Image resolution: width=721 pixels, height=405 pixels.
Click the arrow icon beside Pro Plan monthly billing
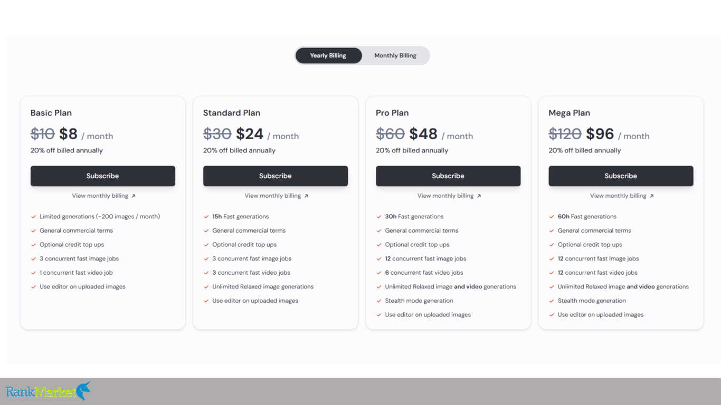479,196
